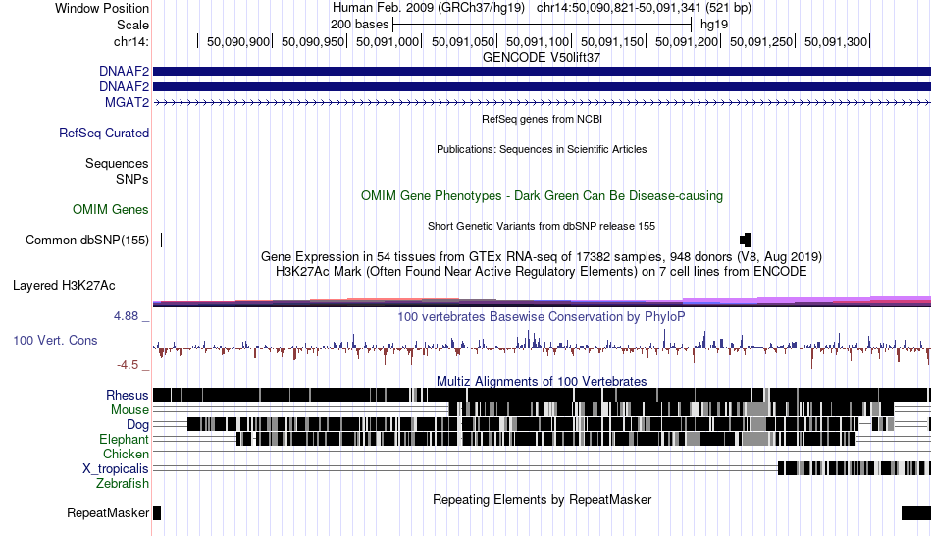Click the Multiz Alignments of 100 Vertebrates title
932x536 pixels.
pyautogui.click(x=542, y=381)
